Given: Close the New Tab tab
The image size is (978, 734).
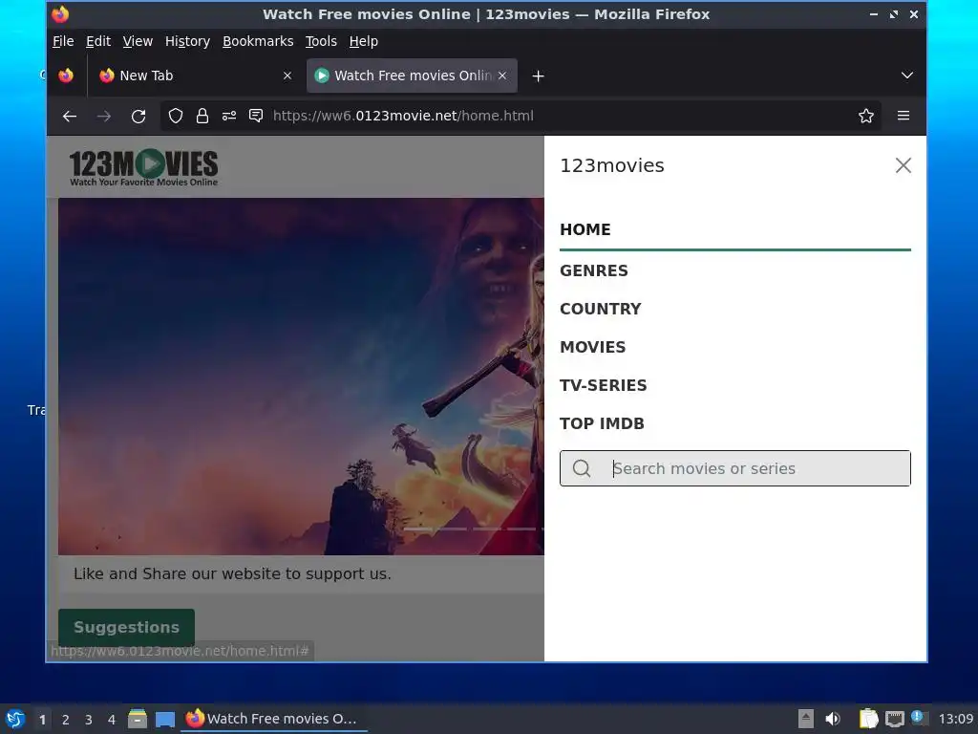Looking at the screenshot, I should (287, 76).
